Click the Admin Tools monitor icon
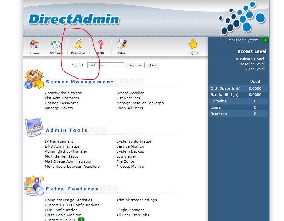Image resolution: width=284 pixels, height=221 pixels. click(34, 127)
